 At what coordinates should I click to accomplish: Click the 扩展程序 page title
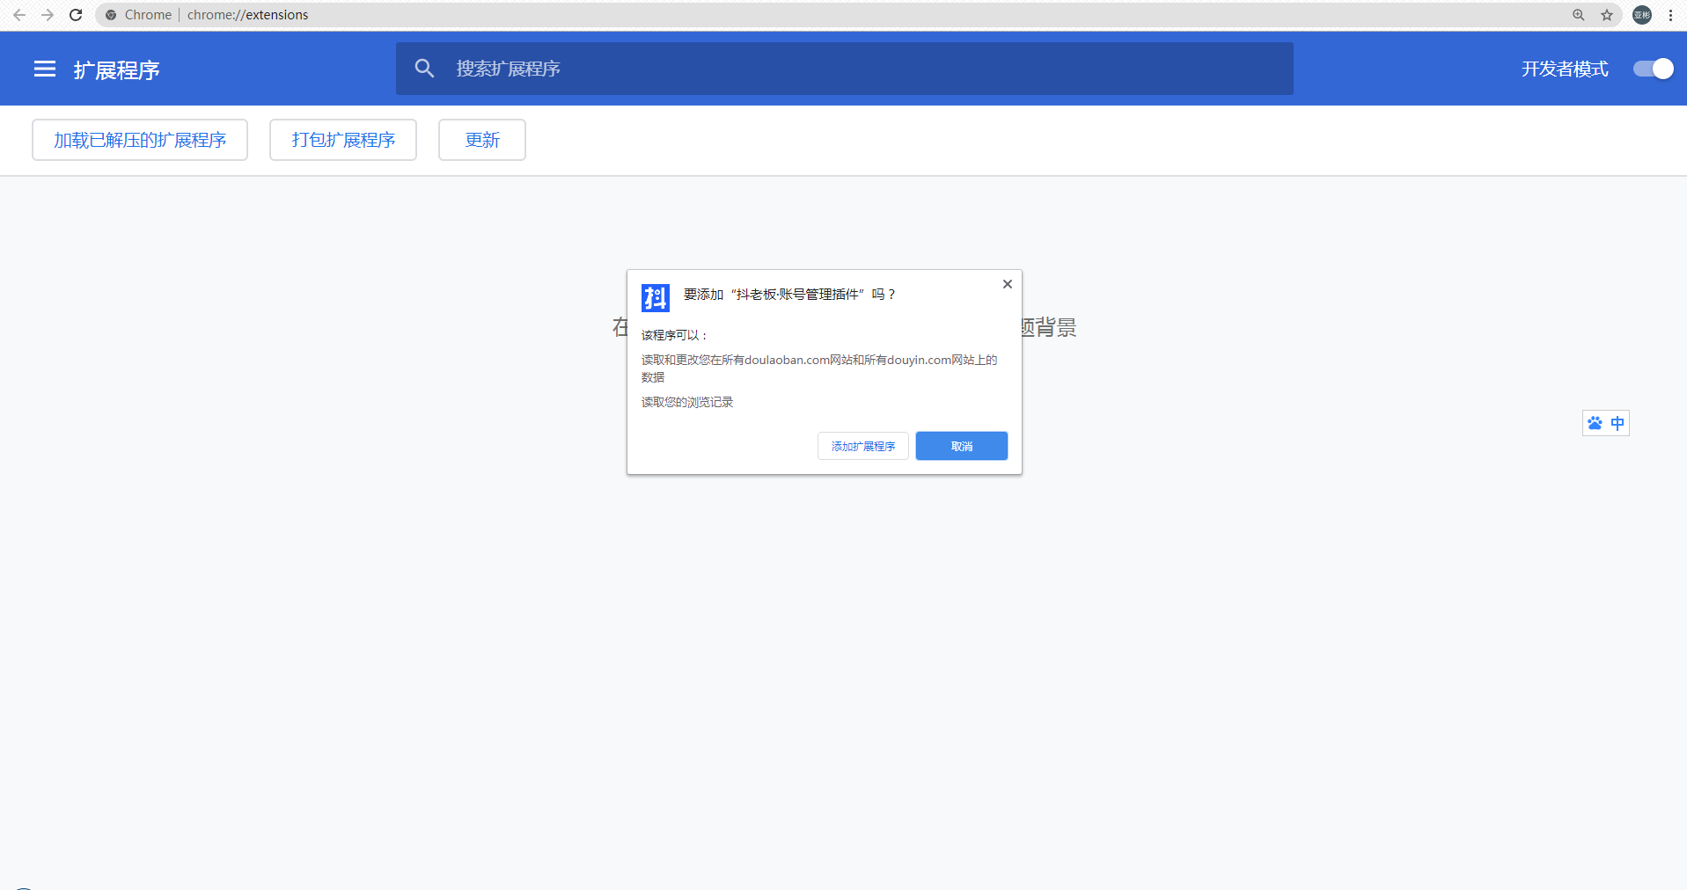pyautogui.click(x=116, y=69)
